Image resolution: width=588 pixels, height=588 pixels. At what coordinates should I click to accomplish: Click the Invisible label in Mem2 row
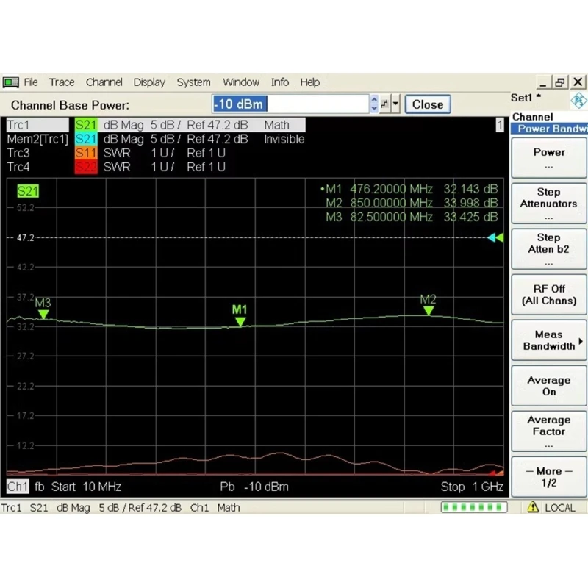284,139
